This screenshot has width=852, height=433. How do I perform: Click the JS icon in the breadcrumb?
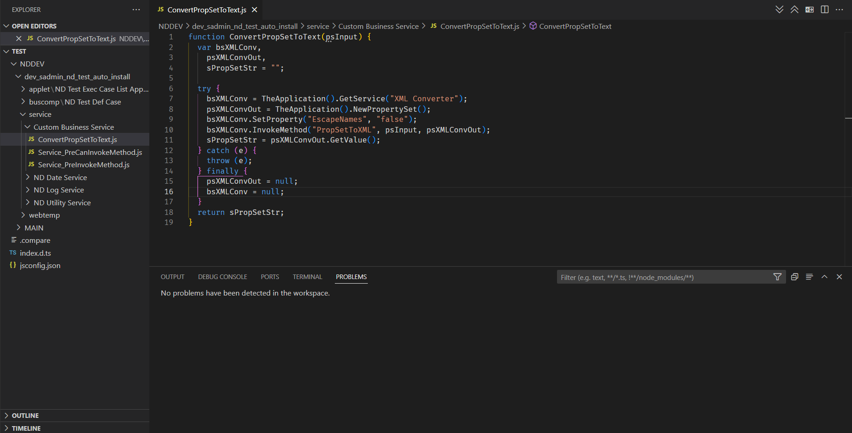433,26
